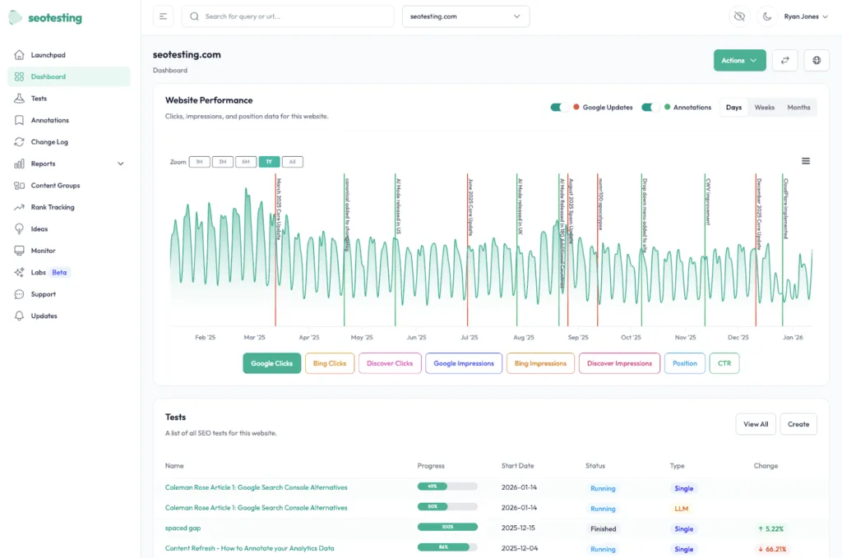
Task: Click the Change Log icon in sidebar
Action: [x=18, y=141]
